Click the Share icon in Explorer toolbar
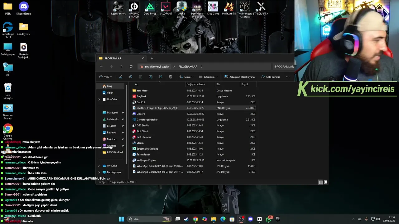Image resolution: width=399 pixels, height=224 pixels. [161, 77]
